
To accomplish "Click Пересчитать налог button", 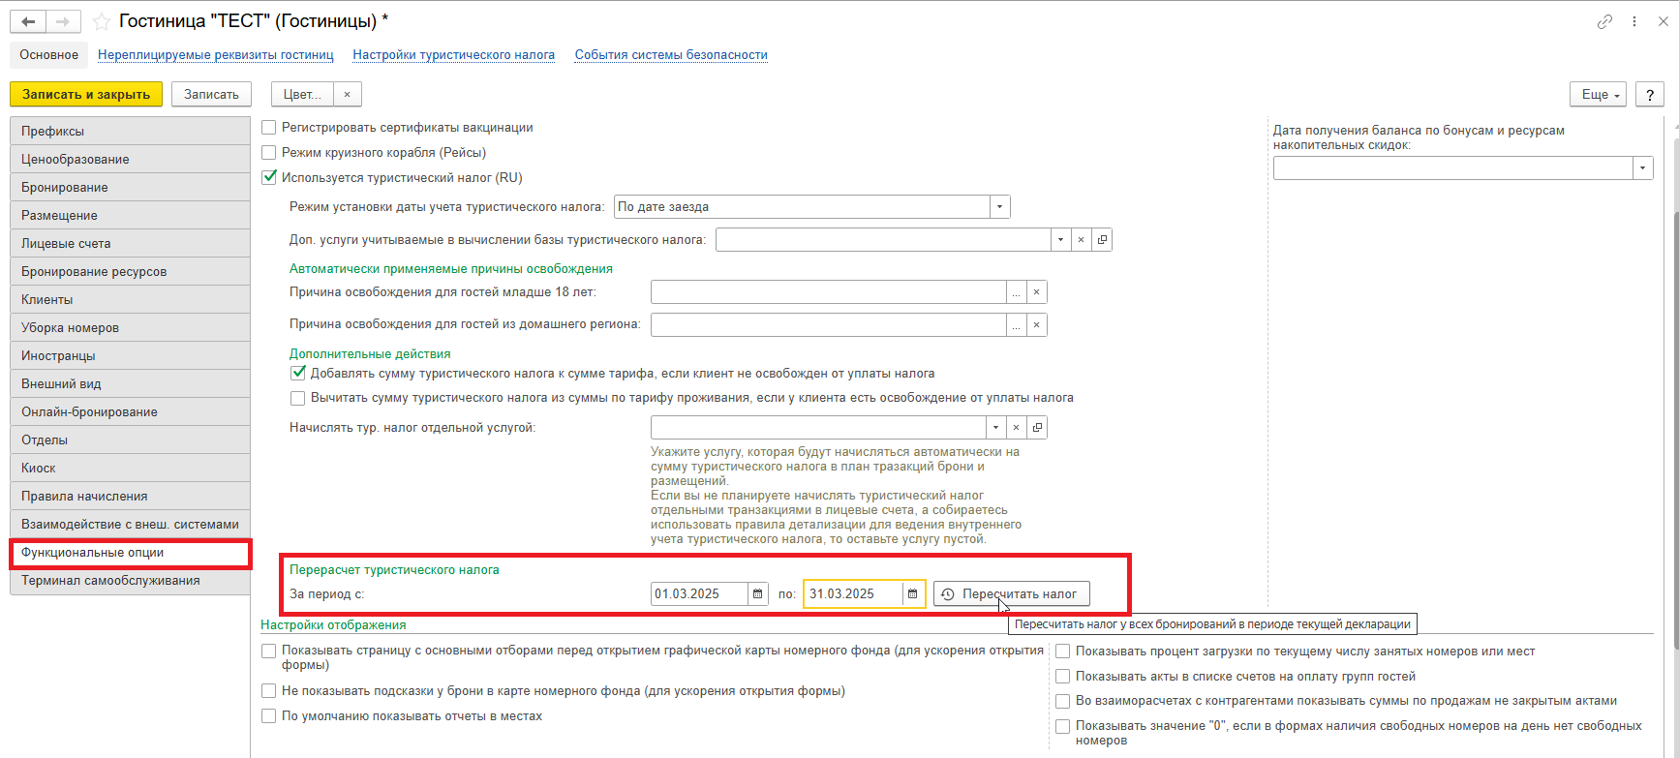I will (1011, 593).
